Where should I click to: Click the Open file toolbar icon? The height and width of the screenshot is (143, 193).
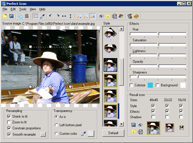[5, 16]
